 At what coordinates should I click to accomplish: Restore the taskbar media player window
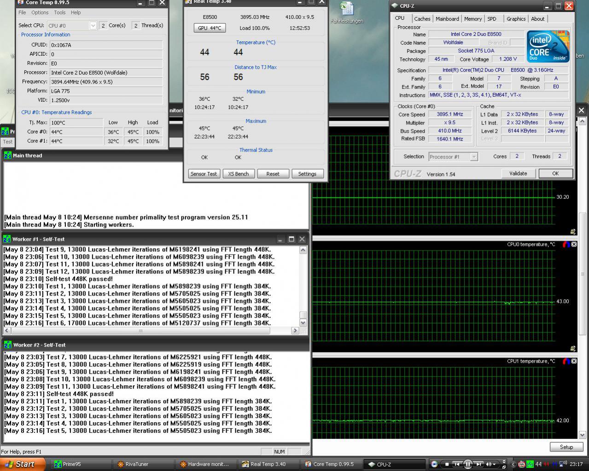coord(504,467)
